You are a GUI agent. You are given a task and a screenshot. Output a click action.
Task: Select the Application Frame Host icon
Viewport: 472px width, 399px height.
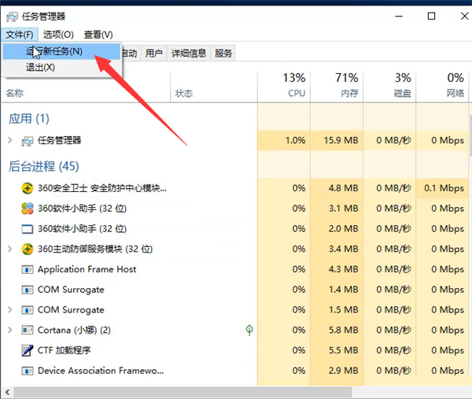[x=27, y=270]
